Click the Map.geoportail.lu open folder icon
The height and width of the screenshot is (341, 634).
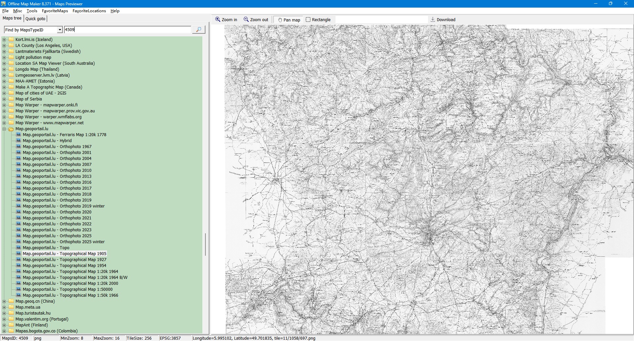pos(11,129)
